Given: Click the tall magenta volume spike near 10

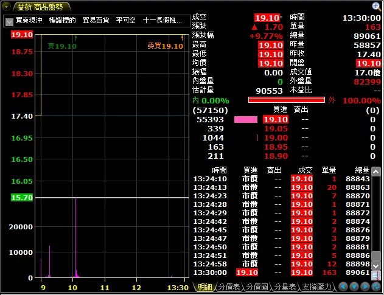Looking at the screenshot, I should point(76,237).
